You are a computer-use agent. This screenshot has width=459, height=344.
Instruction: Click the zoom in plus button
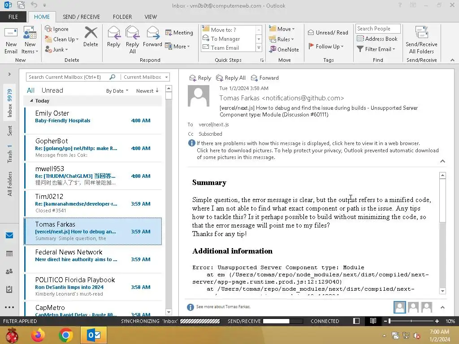coord(437,321)
